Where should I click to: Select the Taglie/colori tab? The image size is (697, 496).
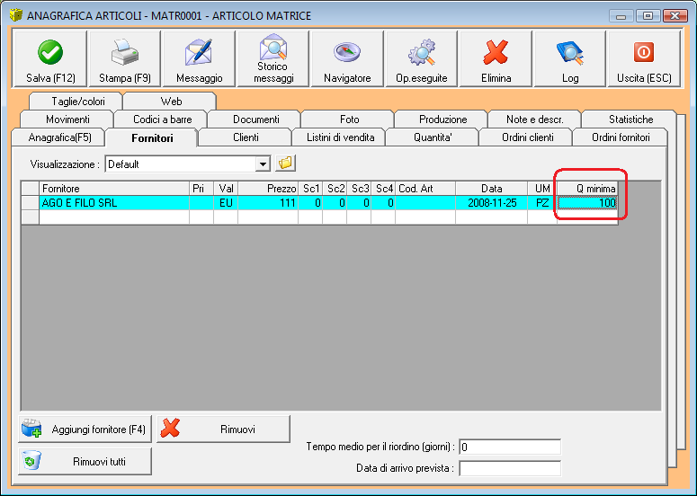77,102
